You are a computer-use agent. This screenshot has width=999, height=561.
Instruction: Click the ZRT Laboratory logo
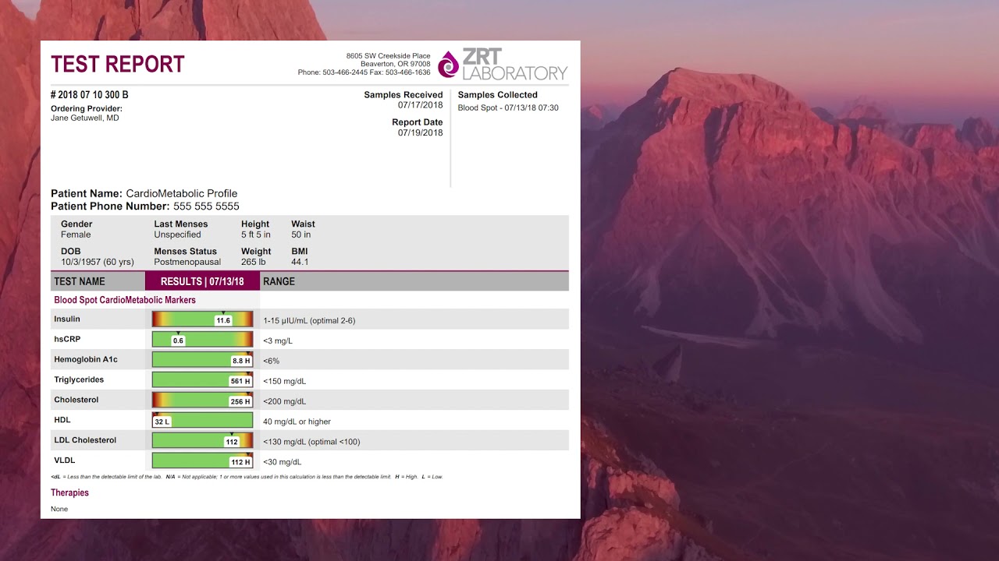503,65
